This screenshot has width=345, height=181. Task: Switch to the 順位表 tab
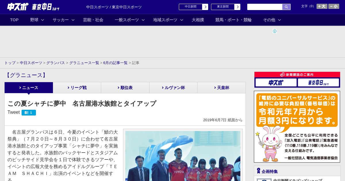(x=125, y=88)
